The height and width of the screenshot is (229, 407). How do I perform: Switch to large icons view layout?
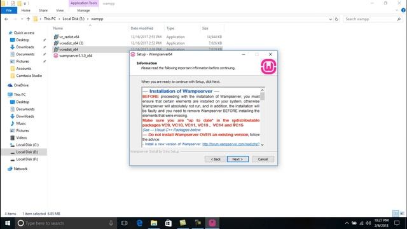click(x=403, y=214)
